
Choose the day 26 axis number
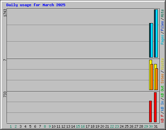click(x=131, y=126)
